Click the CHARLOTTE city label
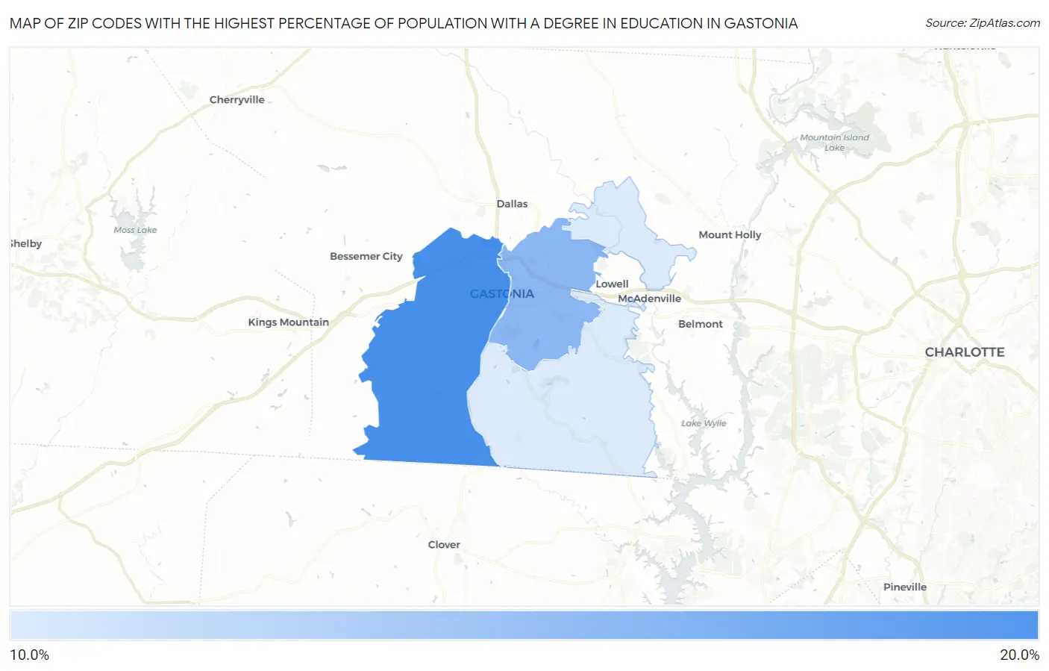This screenshot has width=1049, height=671. click(x=964, y=352)
